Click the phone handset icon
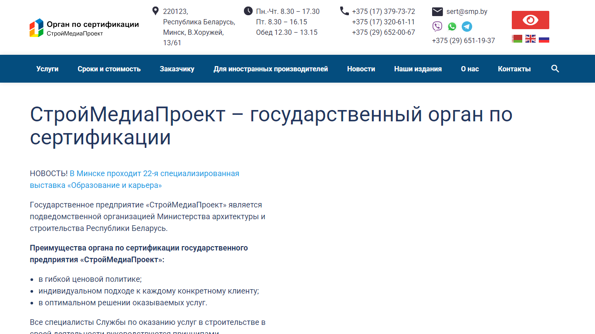Image resolution: width=595 pixels, height=334 pixels. tap(344, 11)
